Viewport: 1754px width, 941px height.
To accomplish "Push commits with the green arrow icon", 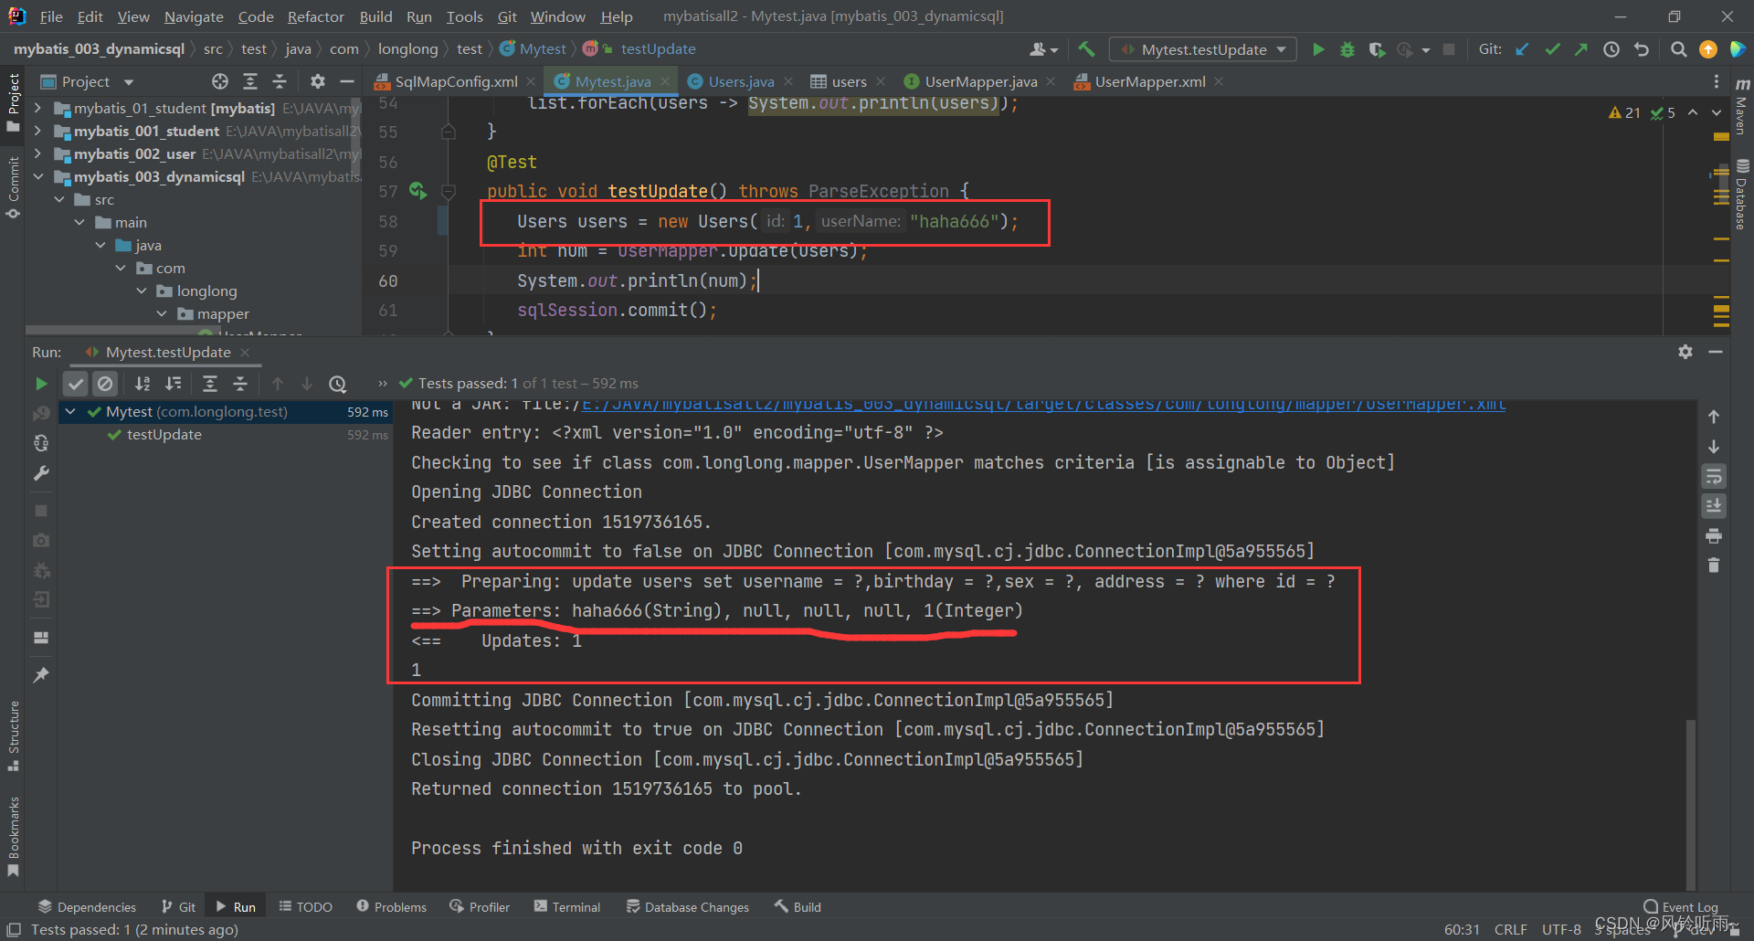I will pos(1581,49).
